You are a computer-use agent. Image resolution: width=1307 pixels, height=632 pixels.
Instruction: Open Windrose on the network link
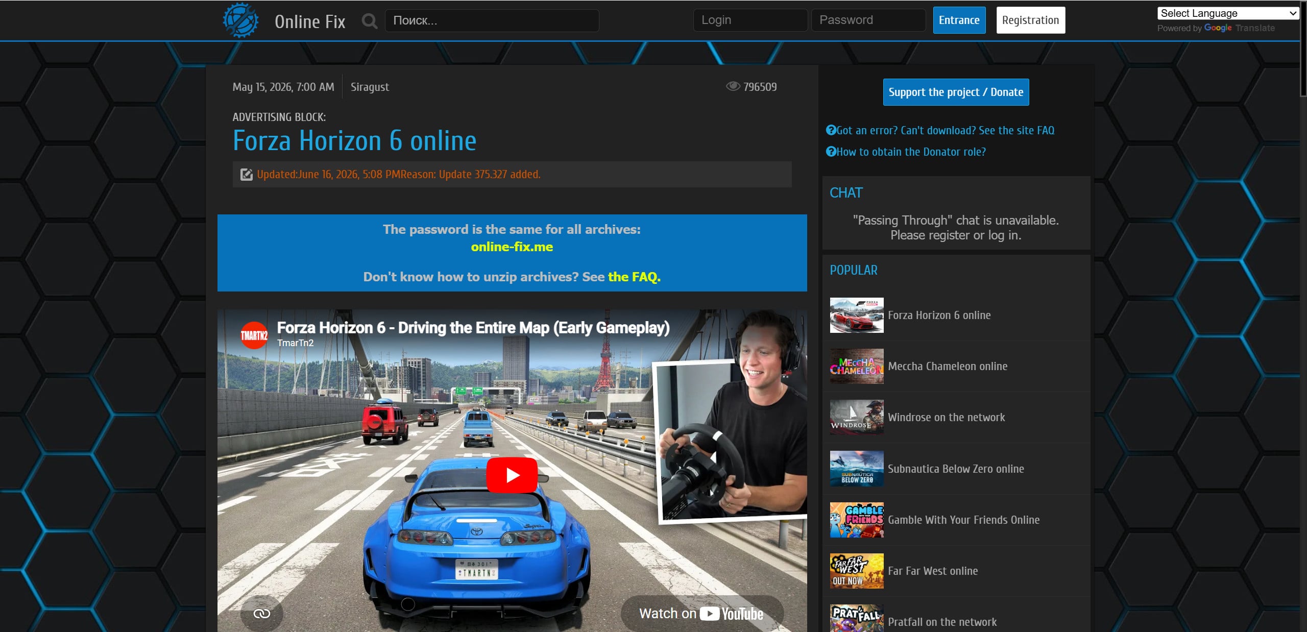tap(946, 417)
